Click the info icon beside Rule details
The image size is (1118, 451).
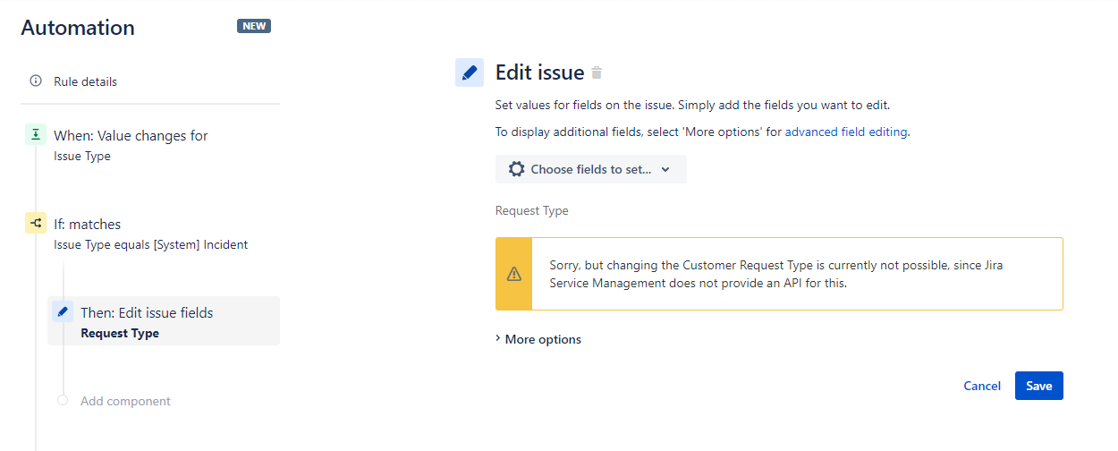[x=36, y=81]
